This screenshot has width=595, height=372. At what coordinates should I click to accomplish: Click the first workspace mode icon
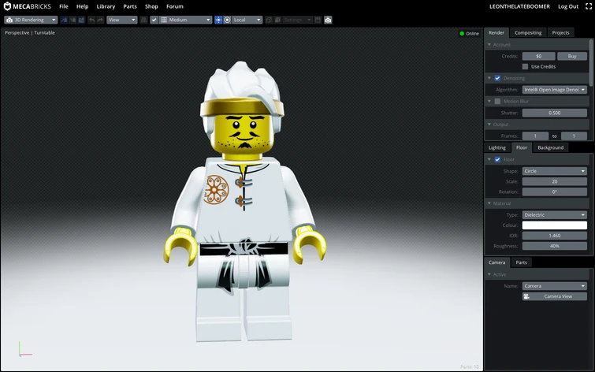pyautogui.click(x=64, y=20)
